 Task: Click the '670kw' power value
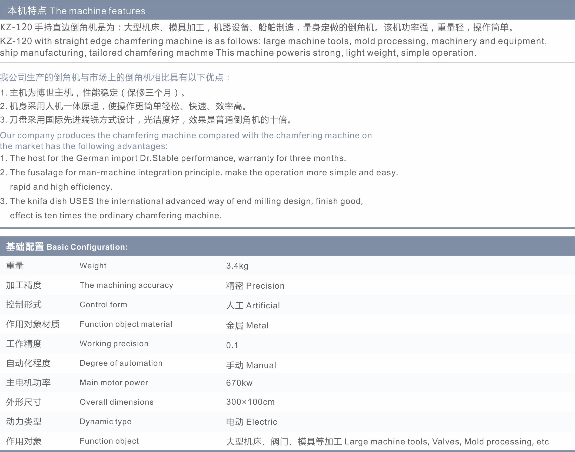(x=239, y=383)
